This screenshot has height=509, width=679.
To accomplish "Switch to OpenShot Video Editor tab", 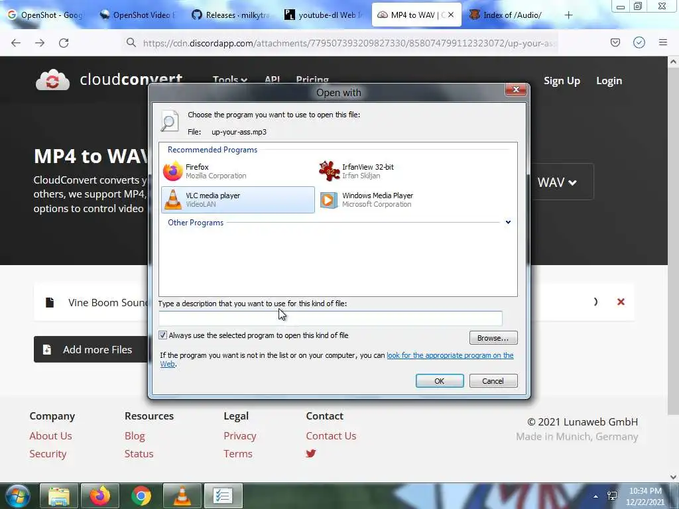I will 137,15.
